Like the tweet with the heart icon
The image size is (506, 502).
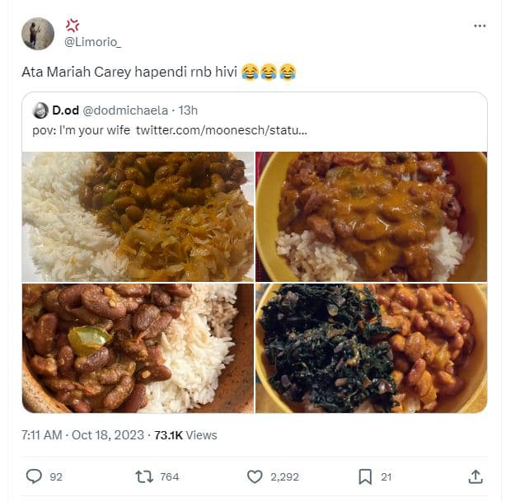pos(255,476)
